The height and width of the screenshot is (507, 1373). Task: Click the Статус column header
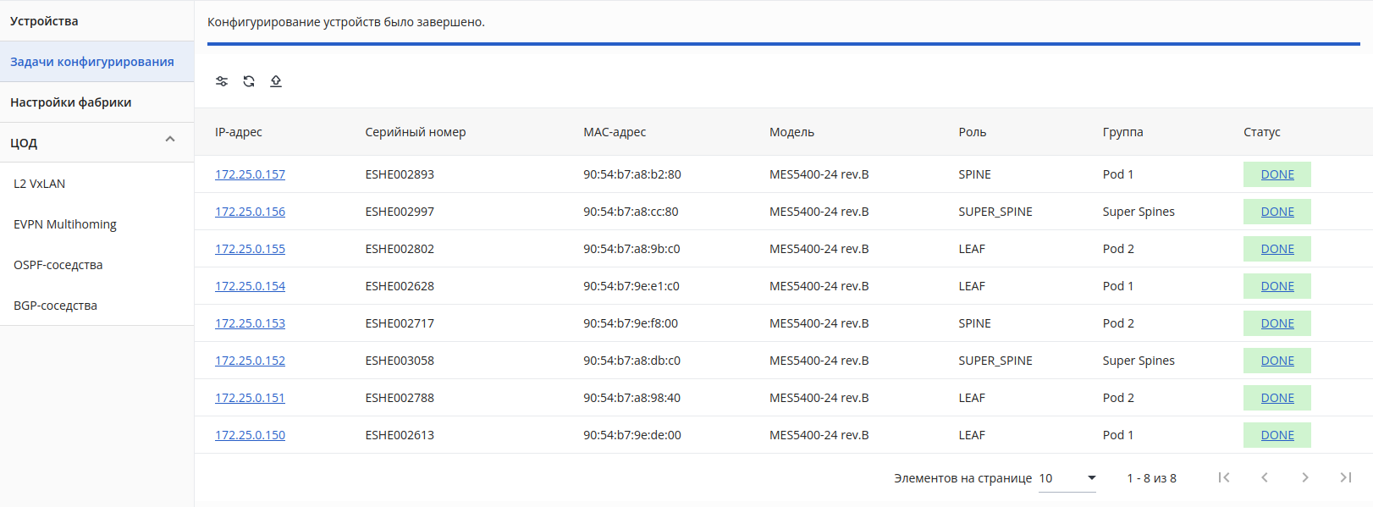[1261, 132]
